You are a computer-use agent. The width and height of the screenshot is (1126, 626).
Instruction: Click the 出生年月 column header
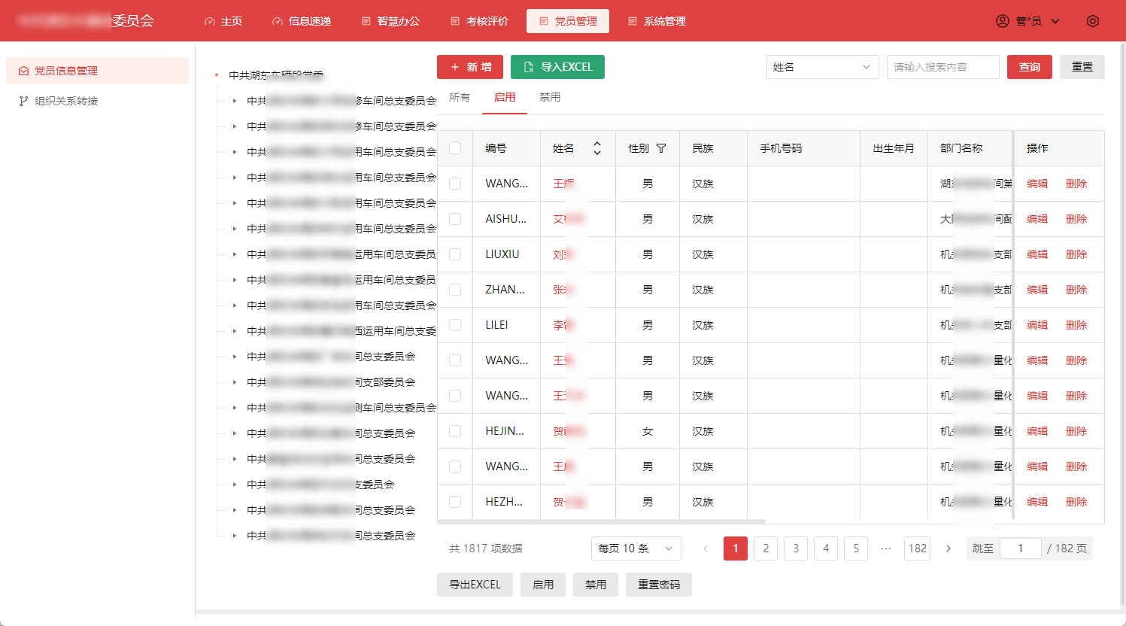(x=894, y=148)
